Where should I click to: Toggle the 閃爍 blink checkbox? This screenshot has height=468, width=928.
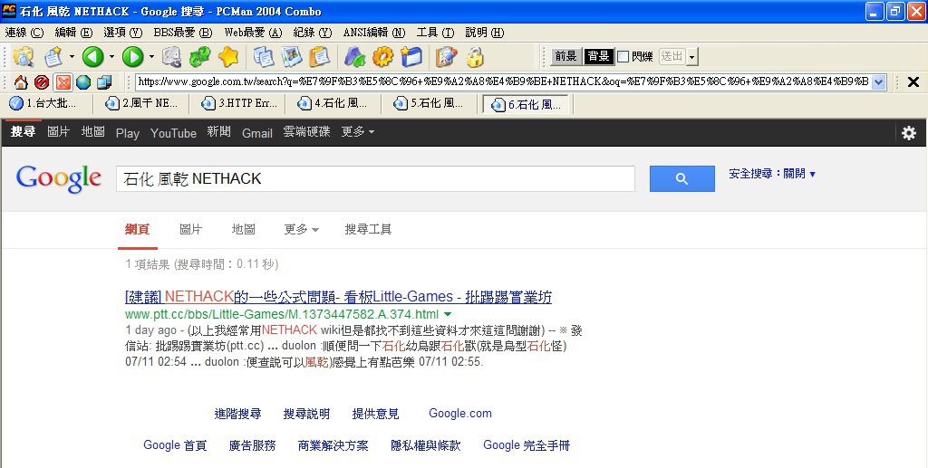click(x=623, y=57)
